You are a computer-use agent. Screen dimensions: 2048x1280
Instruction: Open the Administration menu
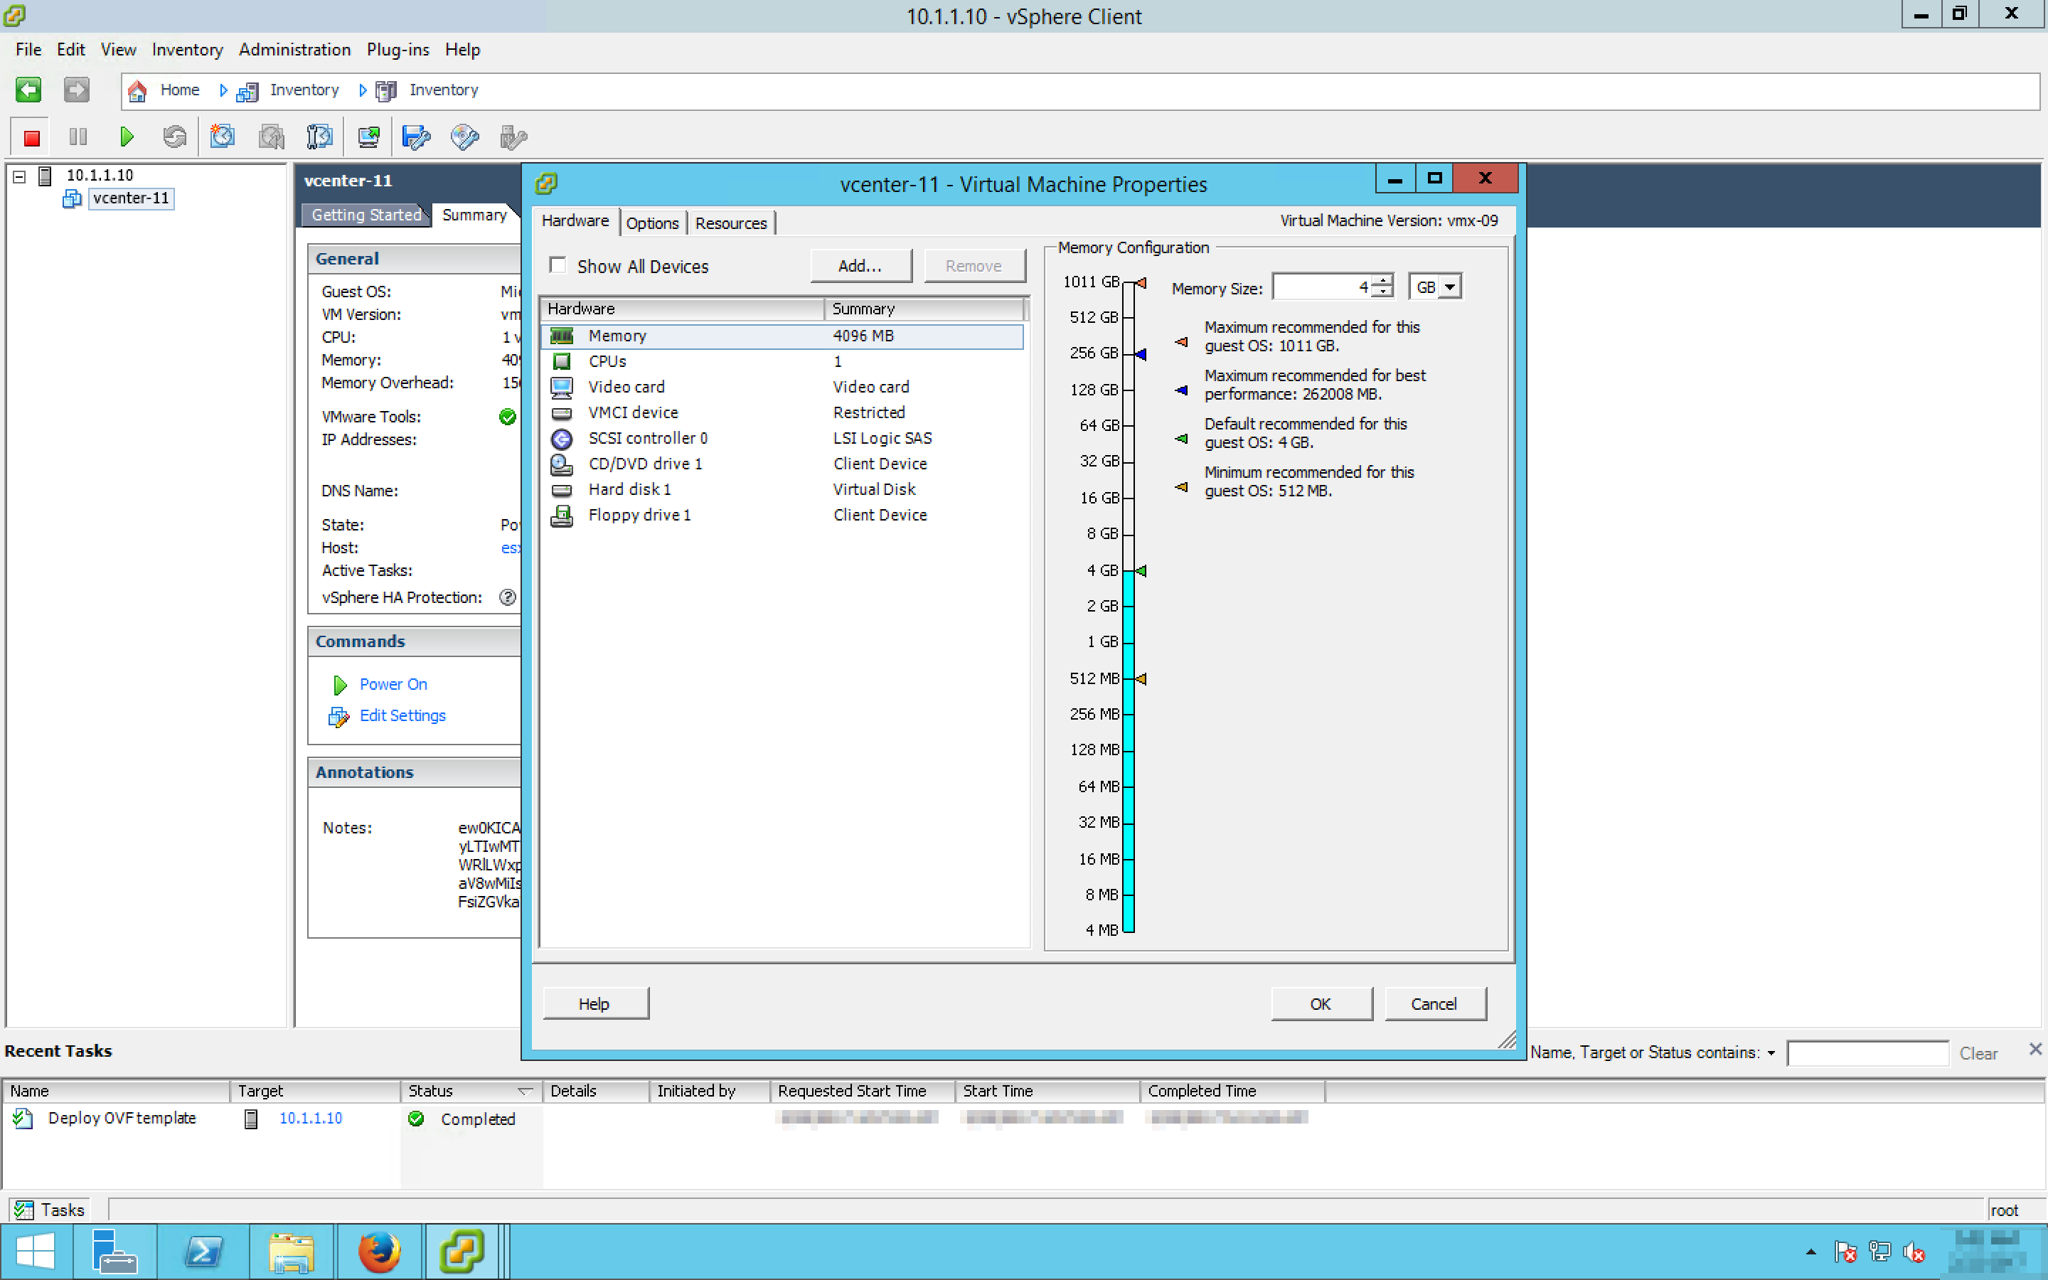click(x=294, y=50)
